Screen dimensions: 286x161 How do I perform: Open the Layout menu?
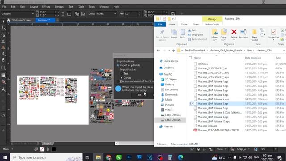(34, 7)
